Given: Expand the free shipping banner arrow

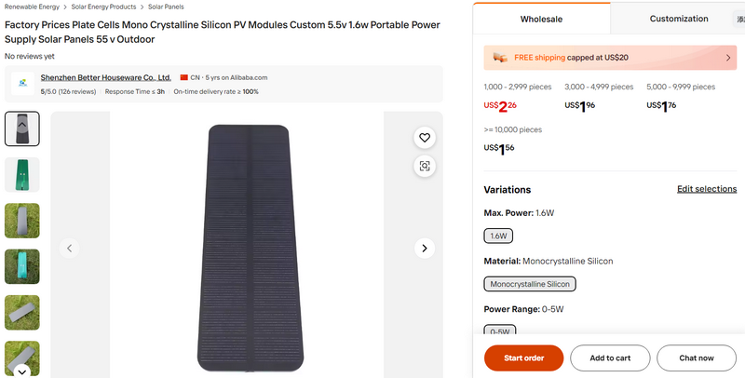Looking at the screenshot, I should (728, 58).
